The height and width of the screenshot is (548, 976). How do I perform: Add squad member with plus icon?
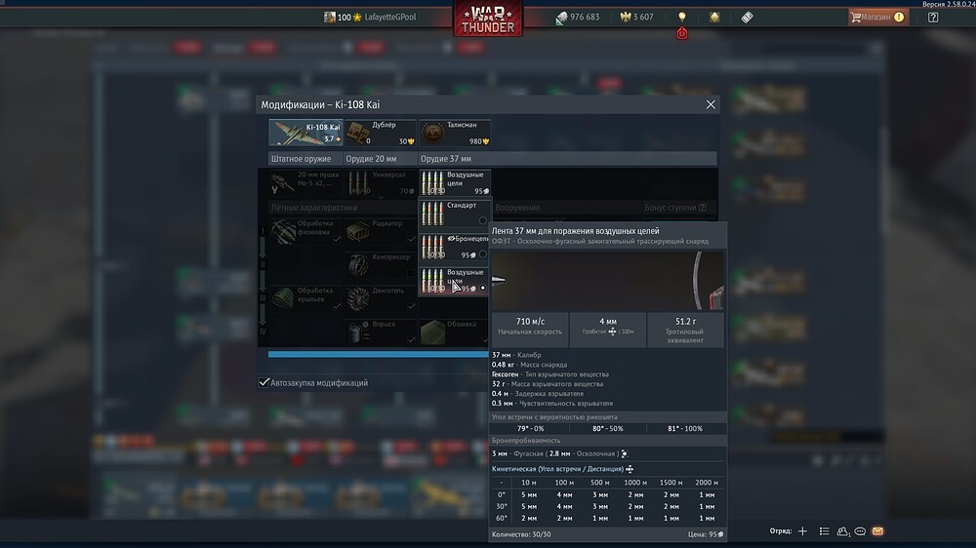802,531
